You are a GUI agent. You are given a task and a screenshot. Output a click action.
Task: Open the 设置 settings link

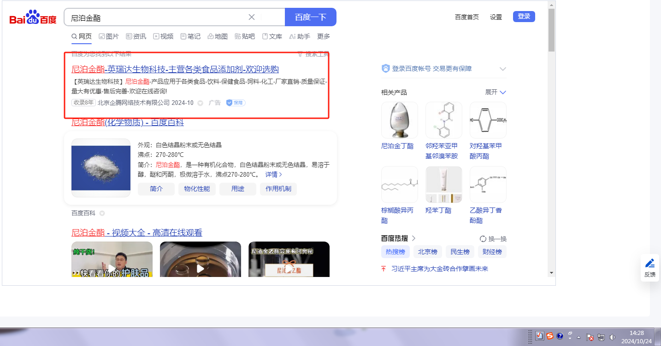(x=496, y=17)
